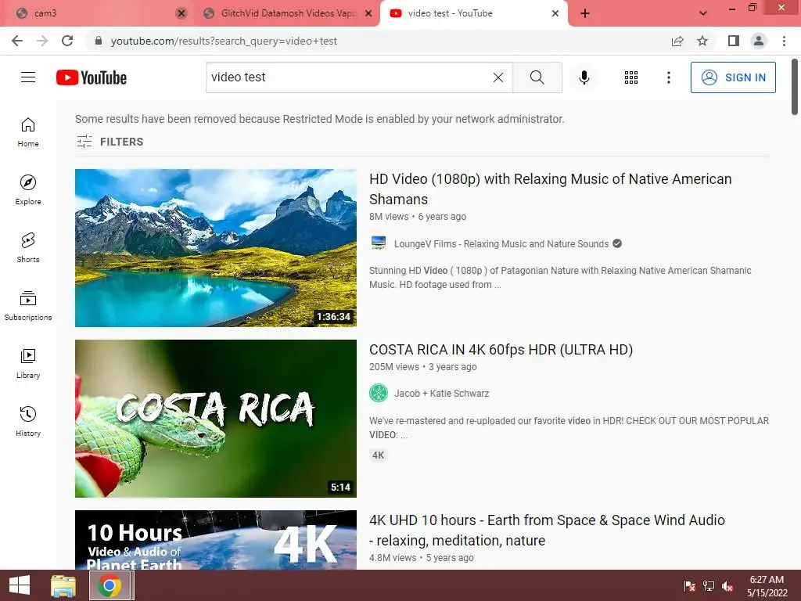Click the 4K badge under Costa Rica
This screenshot has height=601, width=801.
click(x=378, y=455)
